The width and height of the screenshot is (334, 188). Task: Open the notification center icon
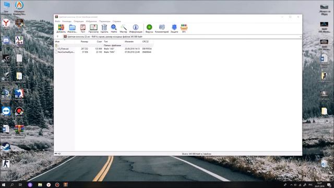pos(329,184)
